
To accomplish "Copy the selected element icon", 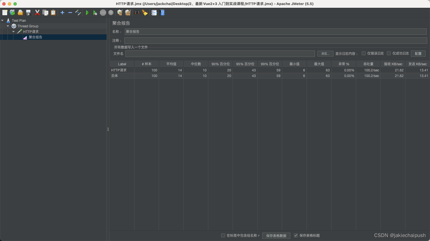I will click(x=45, y=13).
